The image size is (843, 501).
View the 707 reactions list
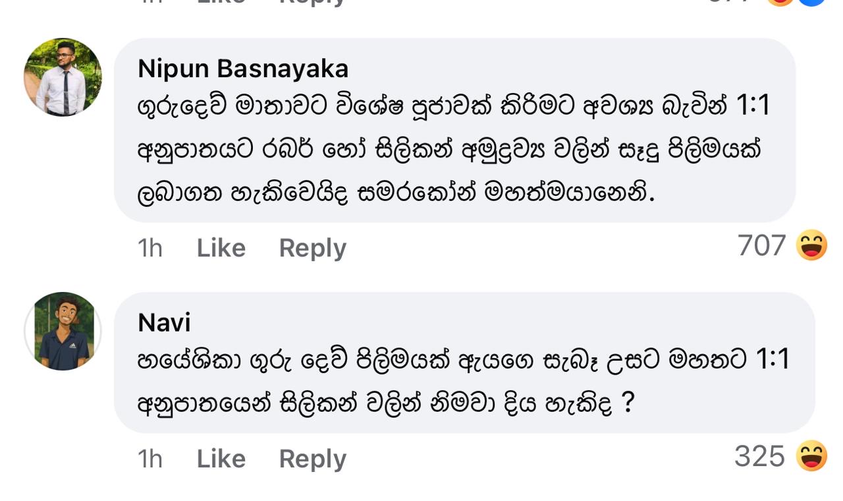[x=762, y=245]
